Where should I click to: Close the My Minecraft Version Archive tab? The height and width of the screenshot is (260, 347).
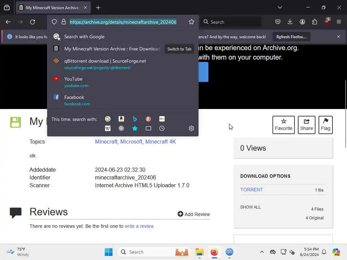[x=85, y=7]
